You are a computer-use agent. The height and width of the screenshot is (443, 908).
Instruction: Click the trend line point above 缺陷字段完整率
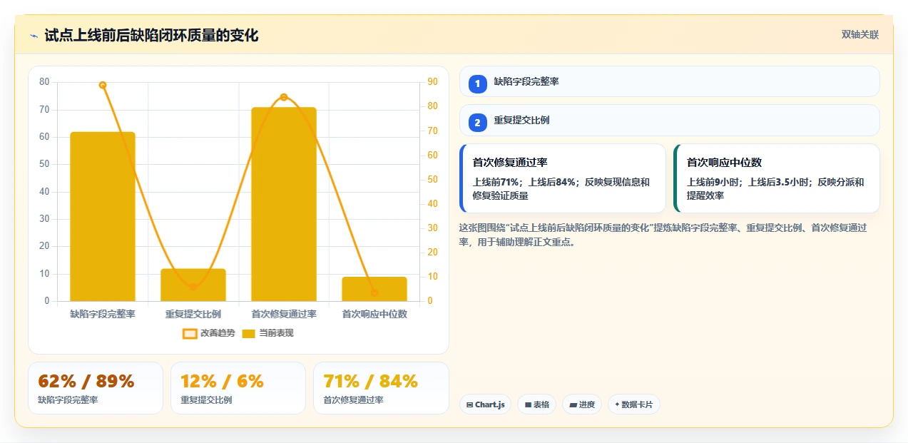point(103,85)
